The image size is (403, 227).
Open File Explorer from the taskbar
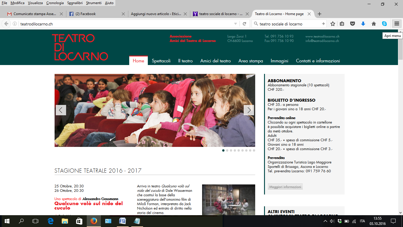[x=65, y=221]
